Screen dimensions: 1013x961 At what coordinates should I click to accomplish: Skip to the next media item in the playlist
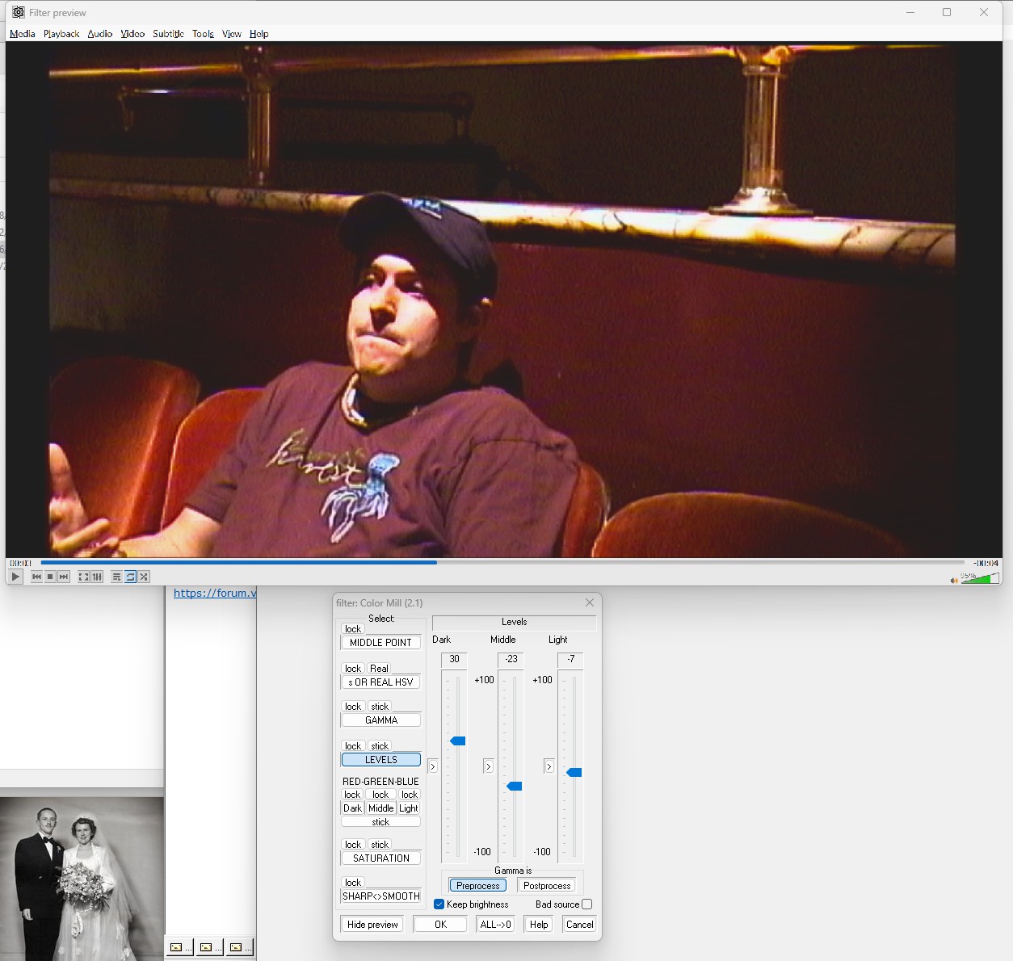click(64, 577)
